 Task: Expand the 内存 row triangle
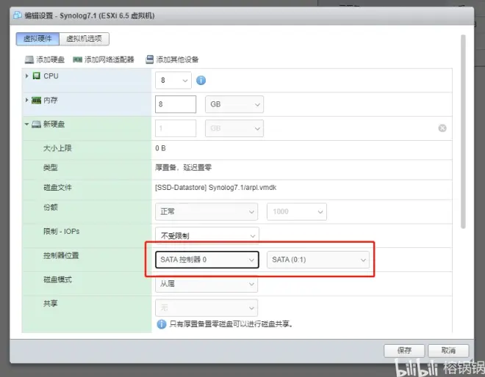coord(27,100)
